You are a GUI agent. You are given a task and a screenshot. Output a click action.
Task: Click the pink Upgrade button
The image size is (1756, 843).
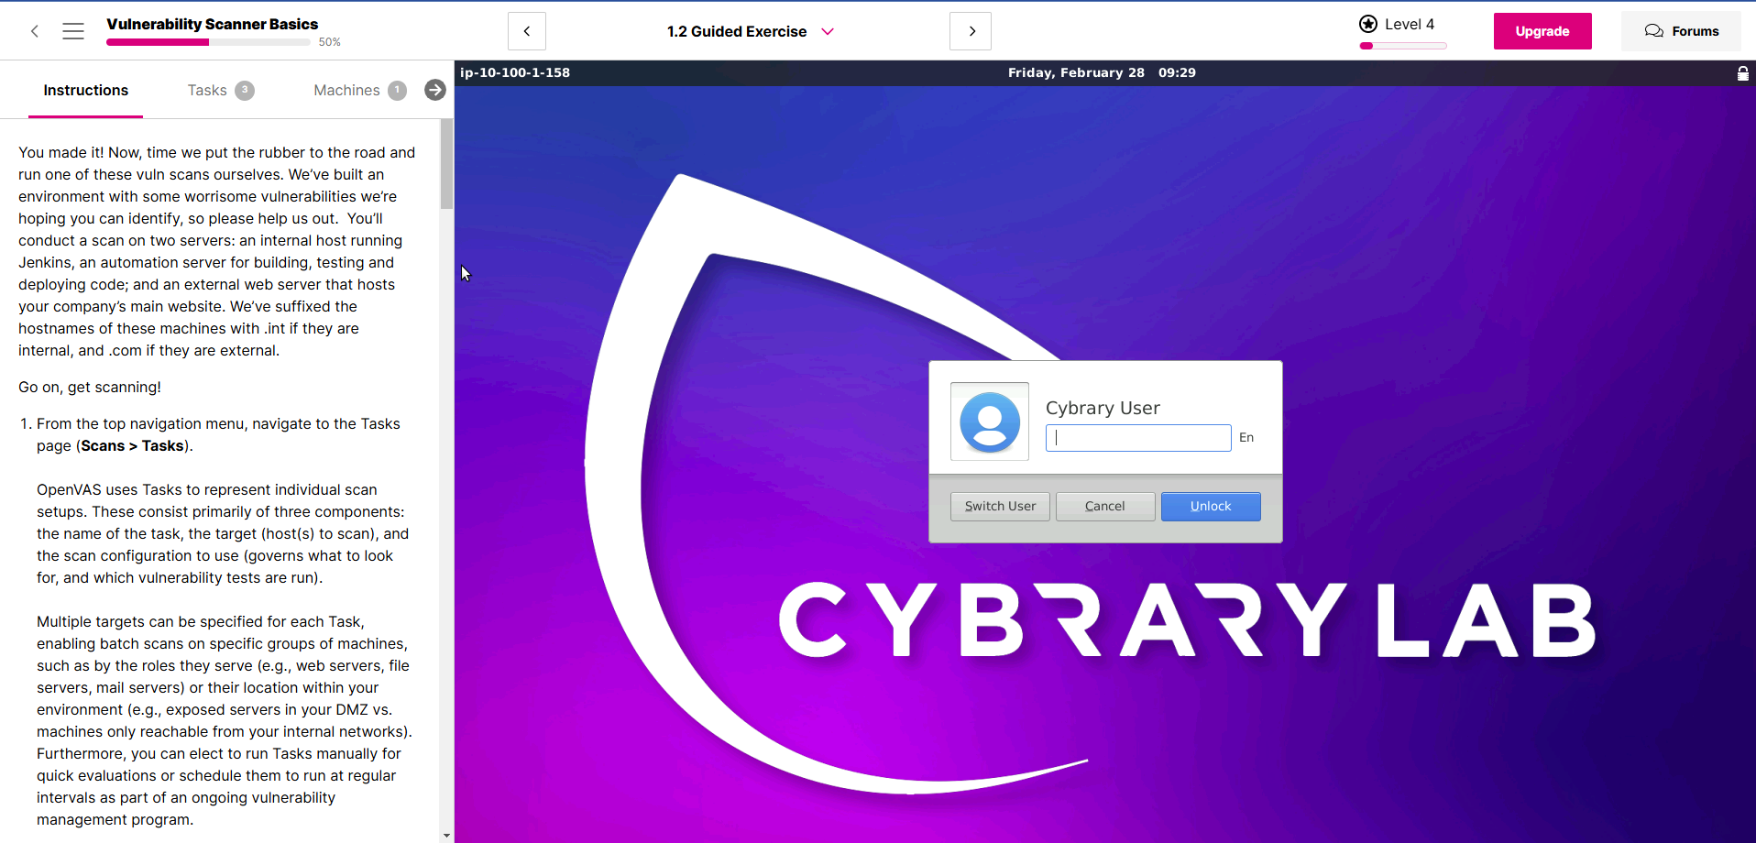(x=1542, y=31)
